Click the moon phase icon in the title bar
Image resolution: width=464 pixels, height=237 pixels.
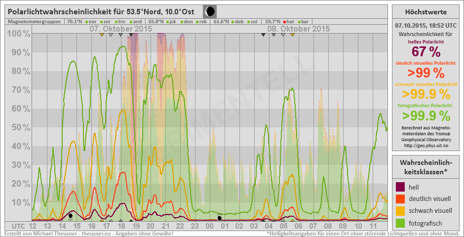pos(210,11)
